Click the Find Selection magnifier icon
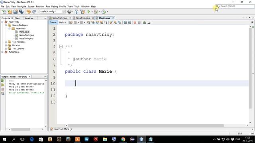This screenshot has width=255, height=143. tap(88, 23)
